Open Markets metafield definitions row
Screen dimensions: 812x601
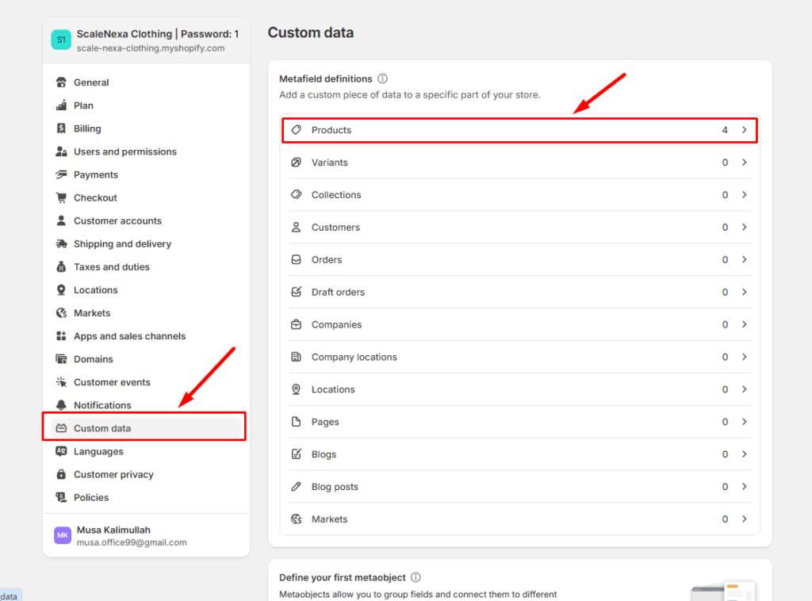pos(520,519)
